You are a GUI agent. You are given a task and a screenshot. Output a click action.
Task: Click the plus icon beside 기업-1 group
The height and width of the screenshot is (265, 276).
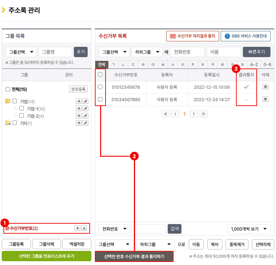(79, 109)
